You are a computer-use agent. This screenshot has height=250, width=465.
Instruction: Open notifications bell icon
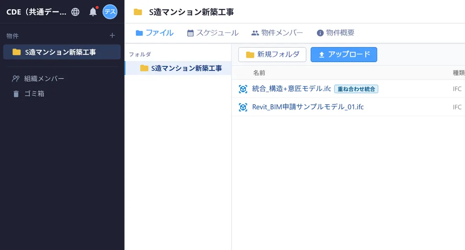click(x=93, y=11)
